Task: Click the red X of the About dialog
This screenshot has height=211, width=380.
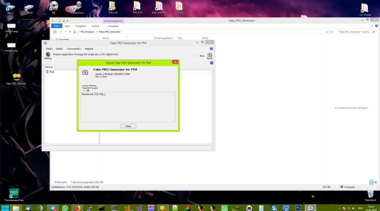Action: point(175,62)
